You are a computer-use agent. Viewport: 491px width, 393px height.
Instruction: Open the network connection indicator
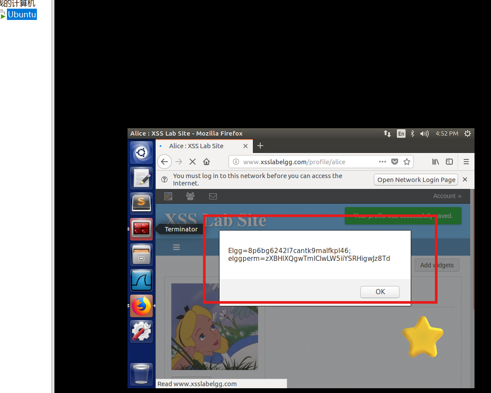[x=387, y=133]
